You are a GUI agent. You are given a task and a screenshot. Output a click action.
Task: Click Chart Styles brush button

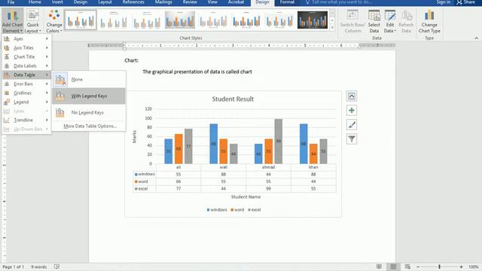point(352,125)
